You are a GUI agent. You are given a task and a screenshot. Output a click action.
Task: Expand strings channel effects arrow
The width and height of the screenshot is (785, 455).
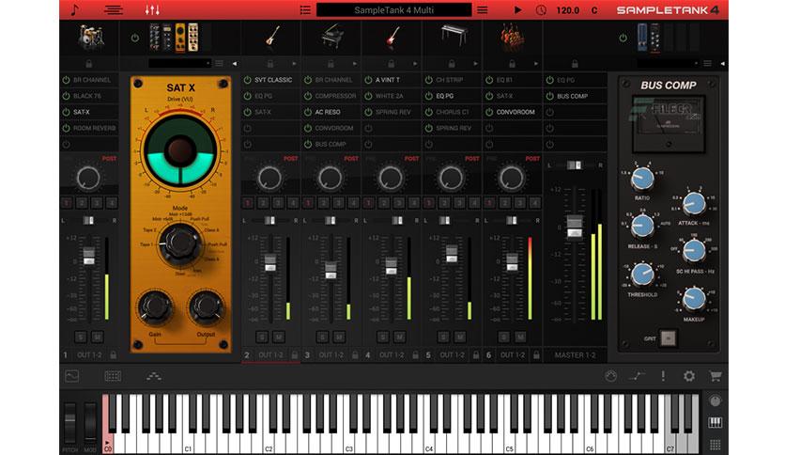535,64
